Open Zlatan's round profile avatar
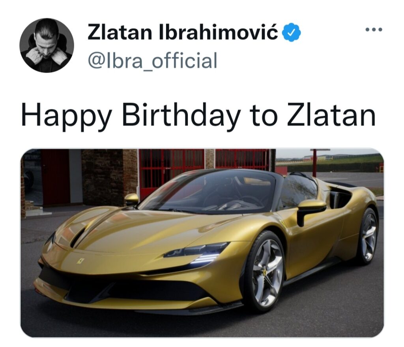Viewport: 404px width, 347px height. coord(47,45)
